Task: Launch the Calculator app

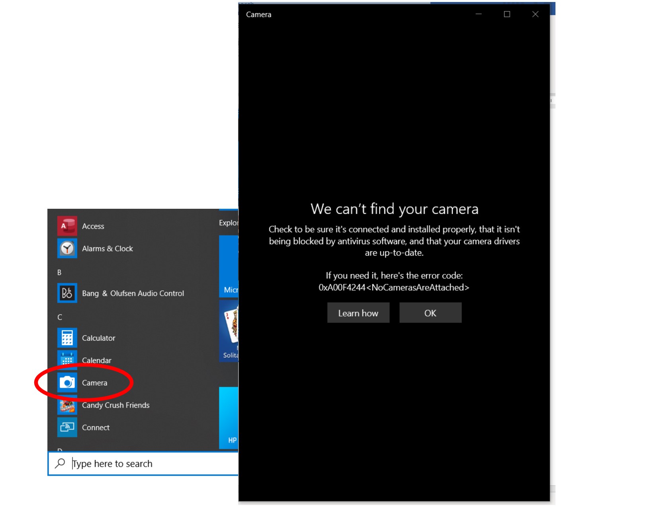Action: [x=98, y=338]
